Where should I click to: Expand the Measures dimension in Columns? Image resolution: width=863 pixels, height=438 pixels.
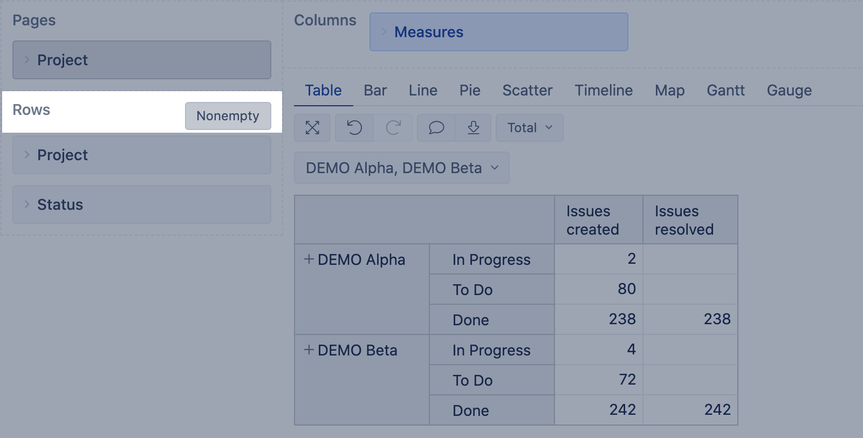point(384,32)
